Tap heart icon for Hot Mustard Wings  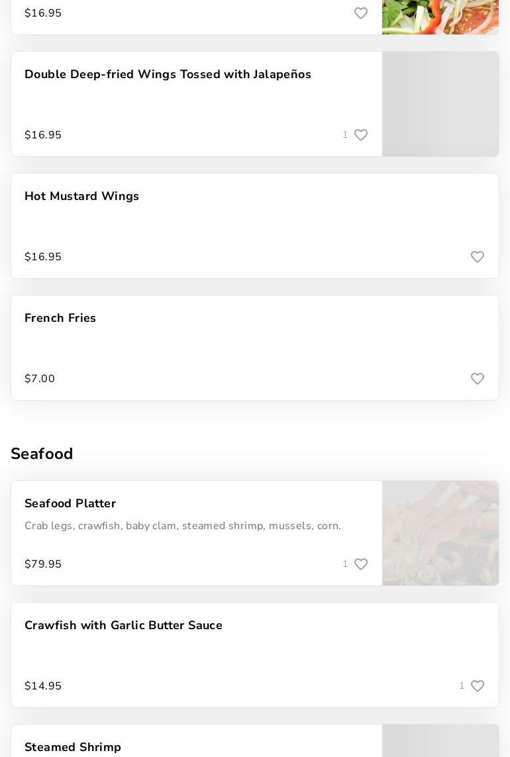[478, 257]
